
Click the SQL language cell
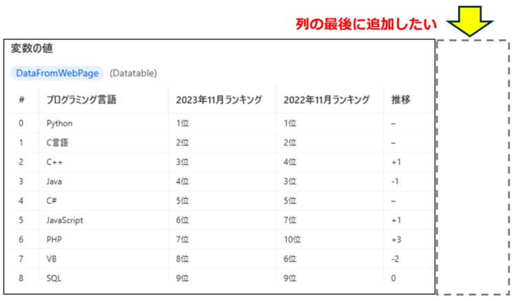click(54, 278)
